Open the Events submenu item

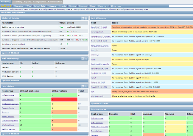(63, 6)
